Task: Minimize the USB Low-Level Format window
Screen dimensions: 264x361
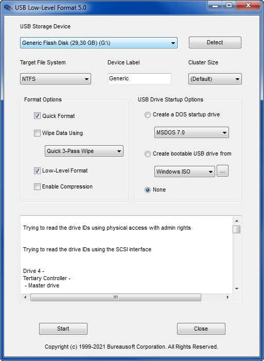Action: 215,6
